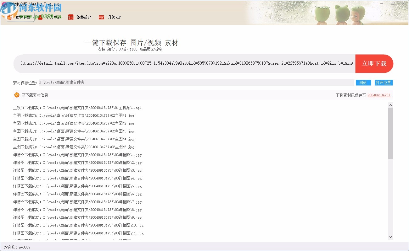Click the download log scrollbar thumb

pos(390,133)
